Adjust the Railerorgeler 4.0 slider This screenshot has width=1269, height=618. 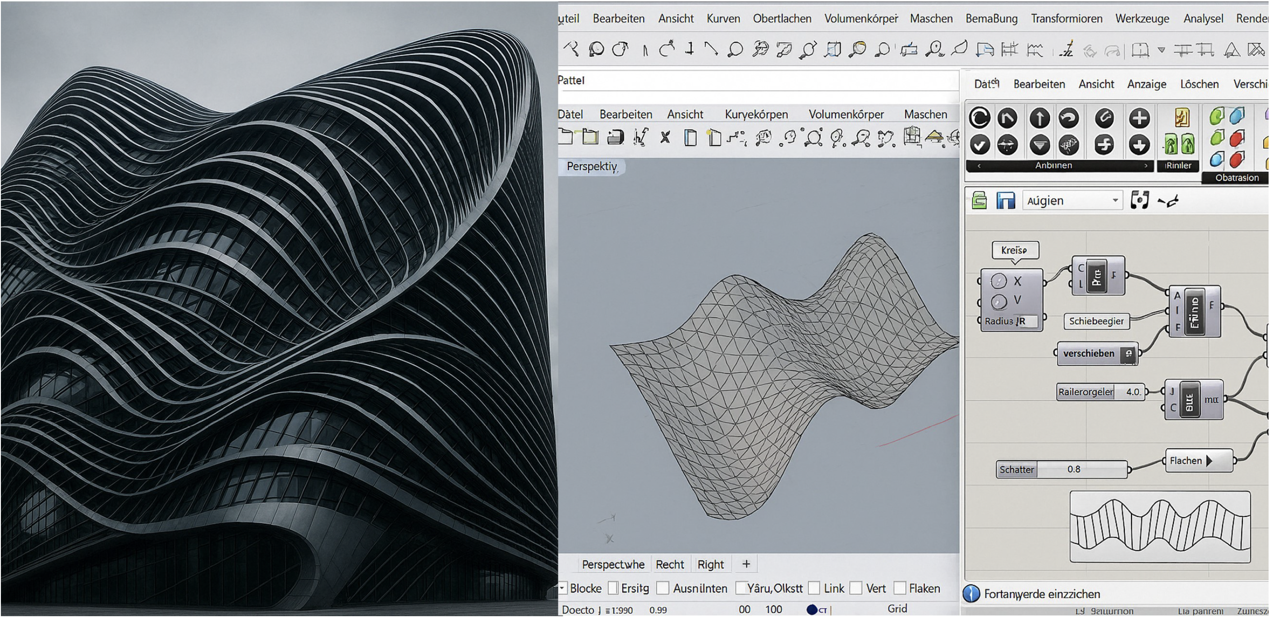[x=1102, y=392]
